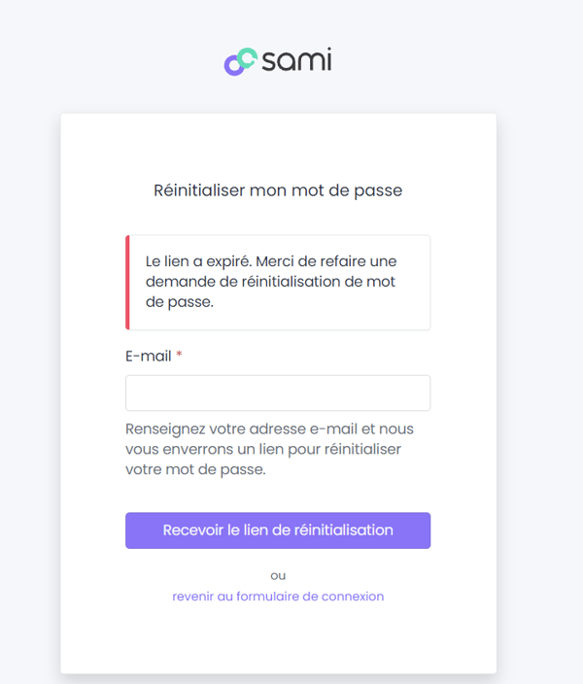
Task: Click the Renseignez votre adresse e-mail help text
Action: 270,449
